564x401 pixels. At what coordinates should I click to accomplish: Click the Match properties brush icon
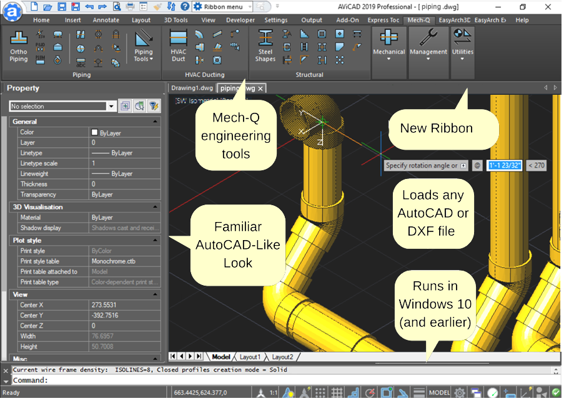point(157,6)
